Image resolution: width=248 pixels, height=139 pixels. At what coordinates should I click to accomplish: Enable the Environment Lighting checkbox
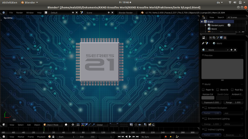(206, 119)
